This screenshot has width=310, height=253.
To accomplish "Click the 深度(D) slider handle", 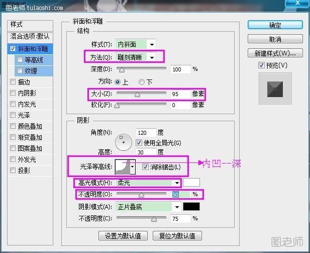I will click(122, 70).
